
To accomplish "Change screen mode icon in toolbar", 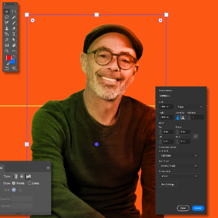I will (14, 68).
